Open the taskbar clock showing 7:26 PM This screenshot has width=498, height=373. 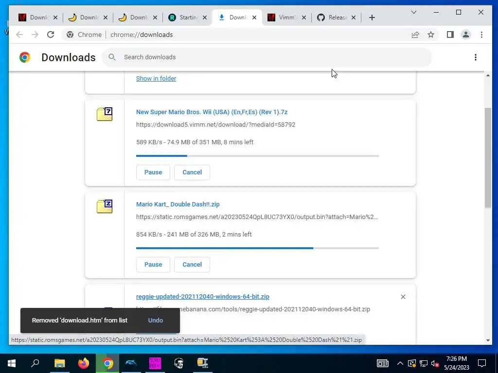(x=456, y=363)
